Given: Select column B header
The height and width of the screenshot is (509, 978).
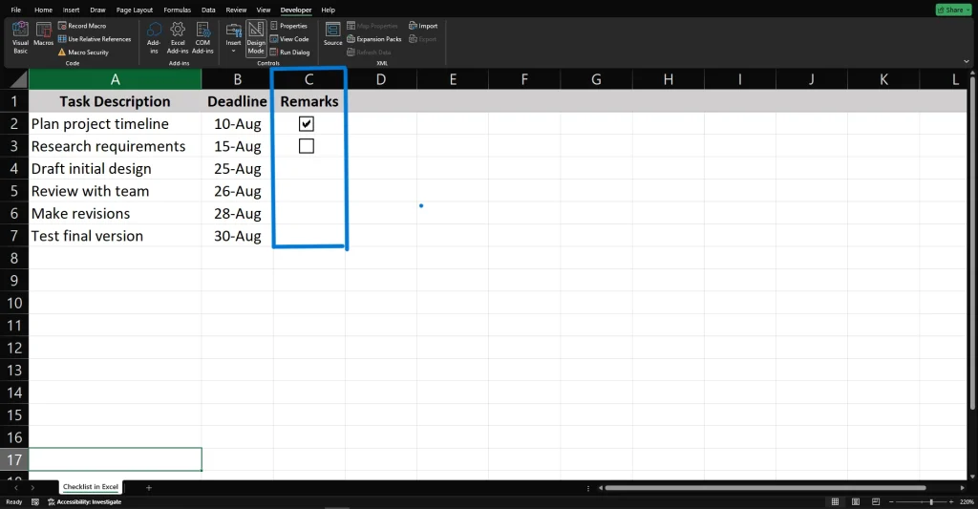Looking at the screenshot, I should tap(238, 79).
